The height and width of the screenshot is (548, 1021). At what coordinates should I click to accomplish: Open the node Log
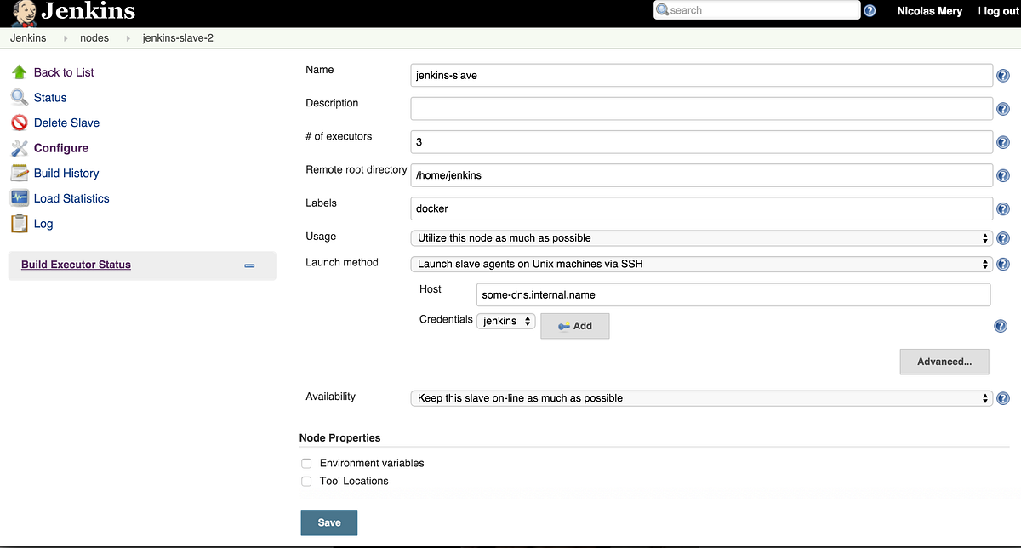click(x=41, y=223)
